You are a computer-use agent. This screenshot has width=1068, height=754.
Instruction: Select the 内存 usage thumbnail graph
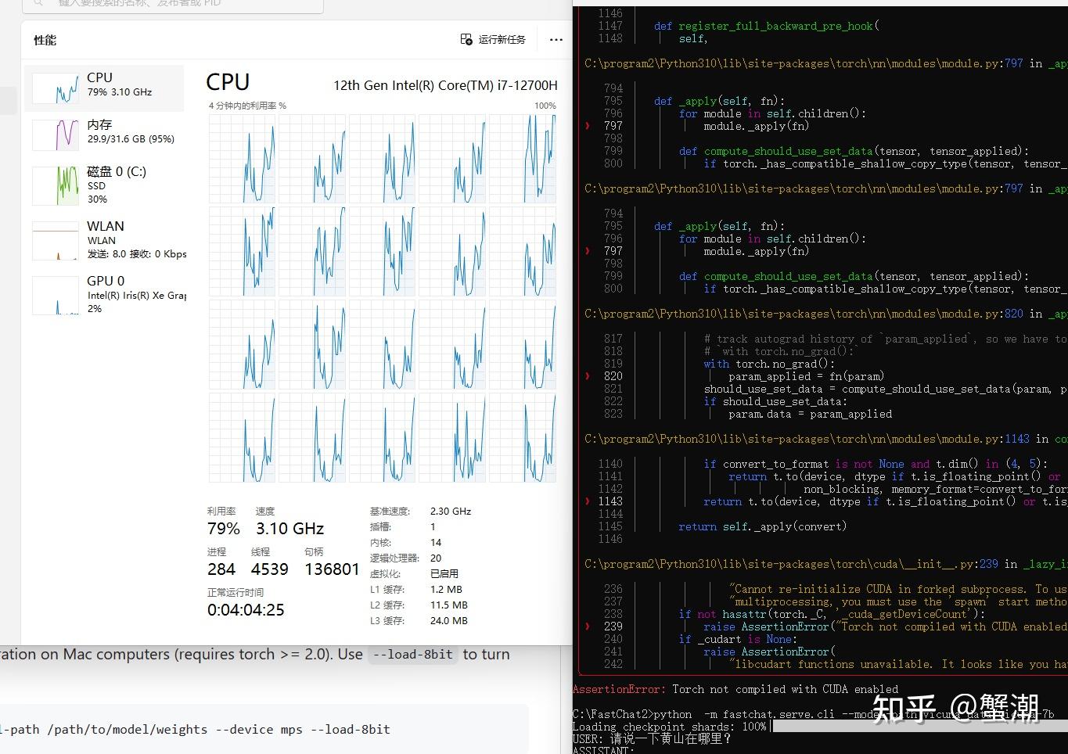(x=56, y=135)
